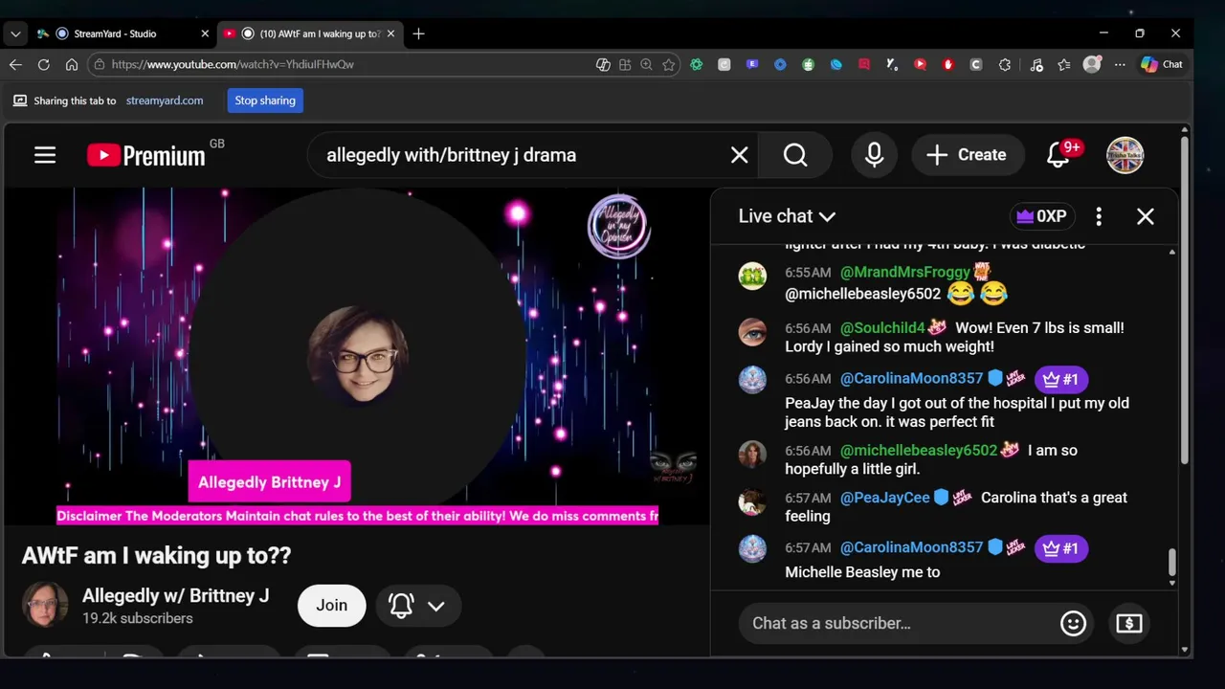Start voice search with the microphone
Viewport: 1225px width, 689px height.
(x=874, y=155)
